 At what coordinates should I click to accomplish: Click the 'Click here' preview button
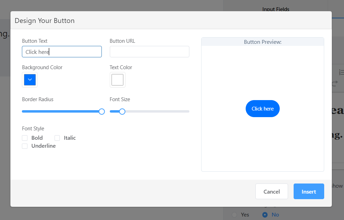[263, 108]
